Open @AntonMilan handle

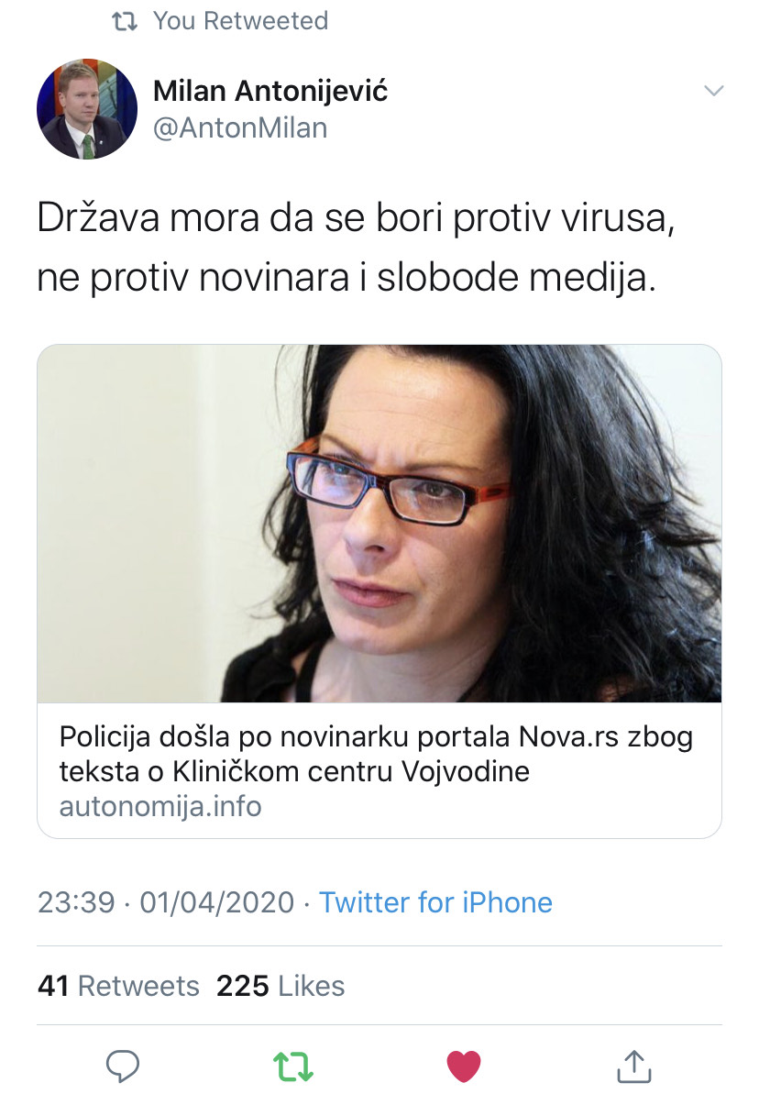[x=240, y=127]
